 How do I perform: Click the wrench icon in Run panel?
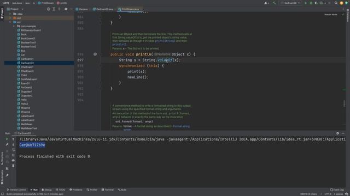click(x=7, y=144)
